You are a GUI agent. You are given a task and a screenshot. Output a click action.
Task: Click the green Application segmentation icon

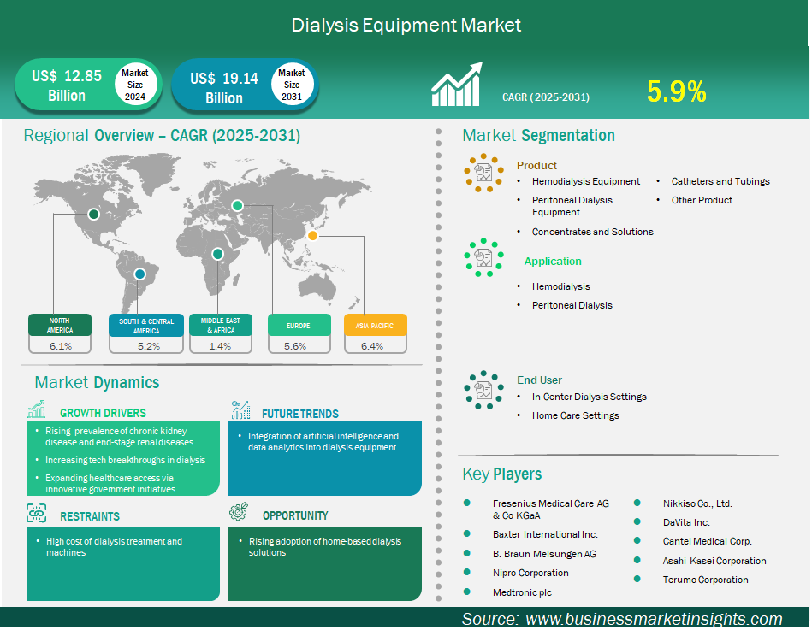pyautogui.click(x=483, y=257)
